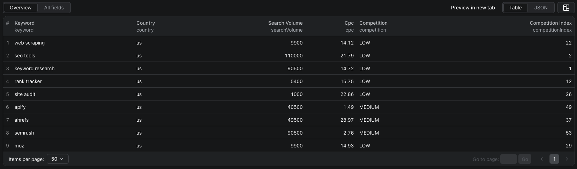Switch to the Overview tab
Viewport: 577px width, 169px height.
(21, 8)
